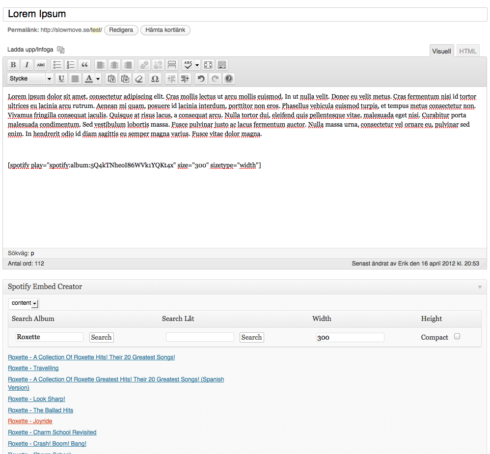
Task: Insert special character Omega icon
Action: [x=155, y=79]
